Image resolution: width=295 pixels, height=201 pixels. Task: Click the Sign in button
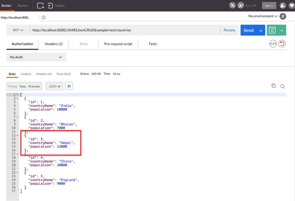pyautogui.click(x=269, y=6)
